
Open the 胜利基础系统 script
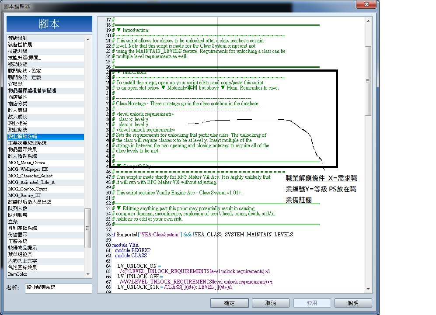pos(45,228)
